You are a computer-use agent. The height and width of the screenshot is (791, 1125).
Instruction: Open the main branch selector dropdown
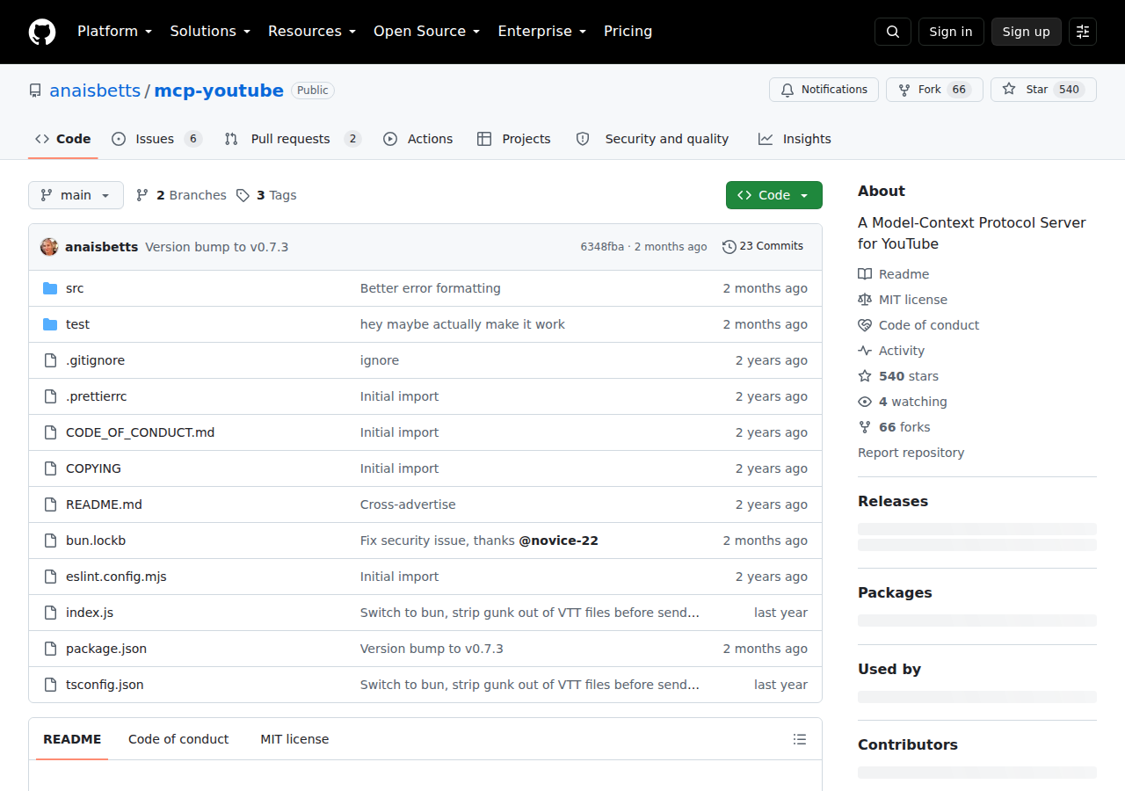point(76,195)
